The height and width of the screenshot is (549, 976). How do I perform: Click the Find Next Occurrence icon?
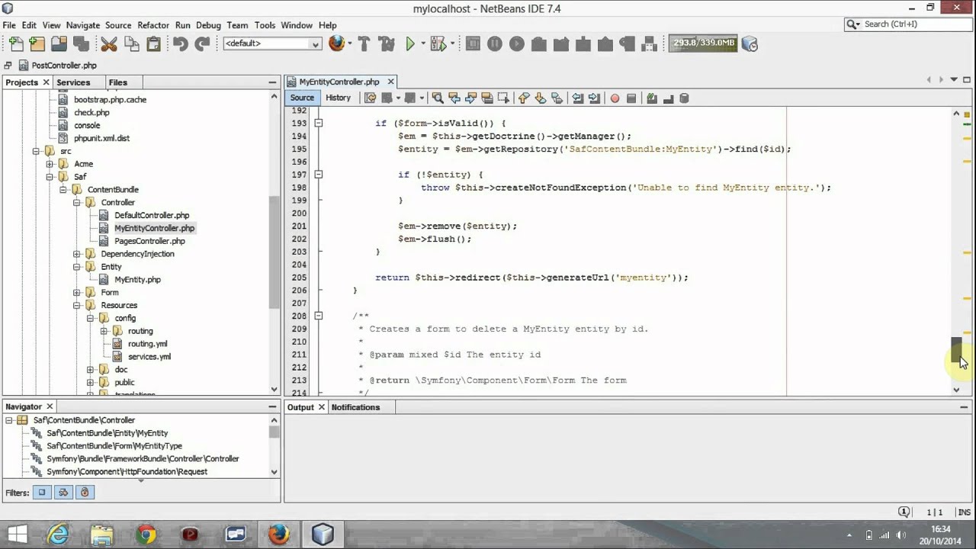click(x=470, y=98)
